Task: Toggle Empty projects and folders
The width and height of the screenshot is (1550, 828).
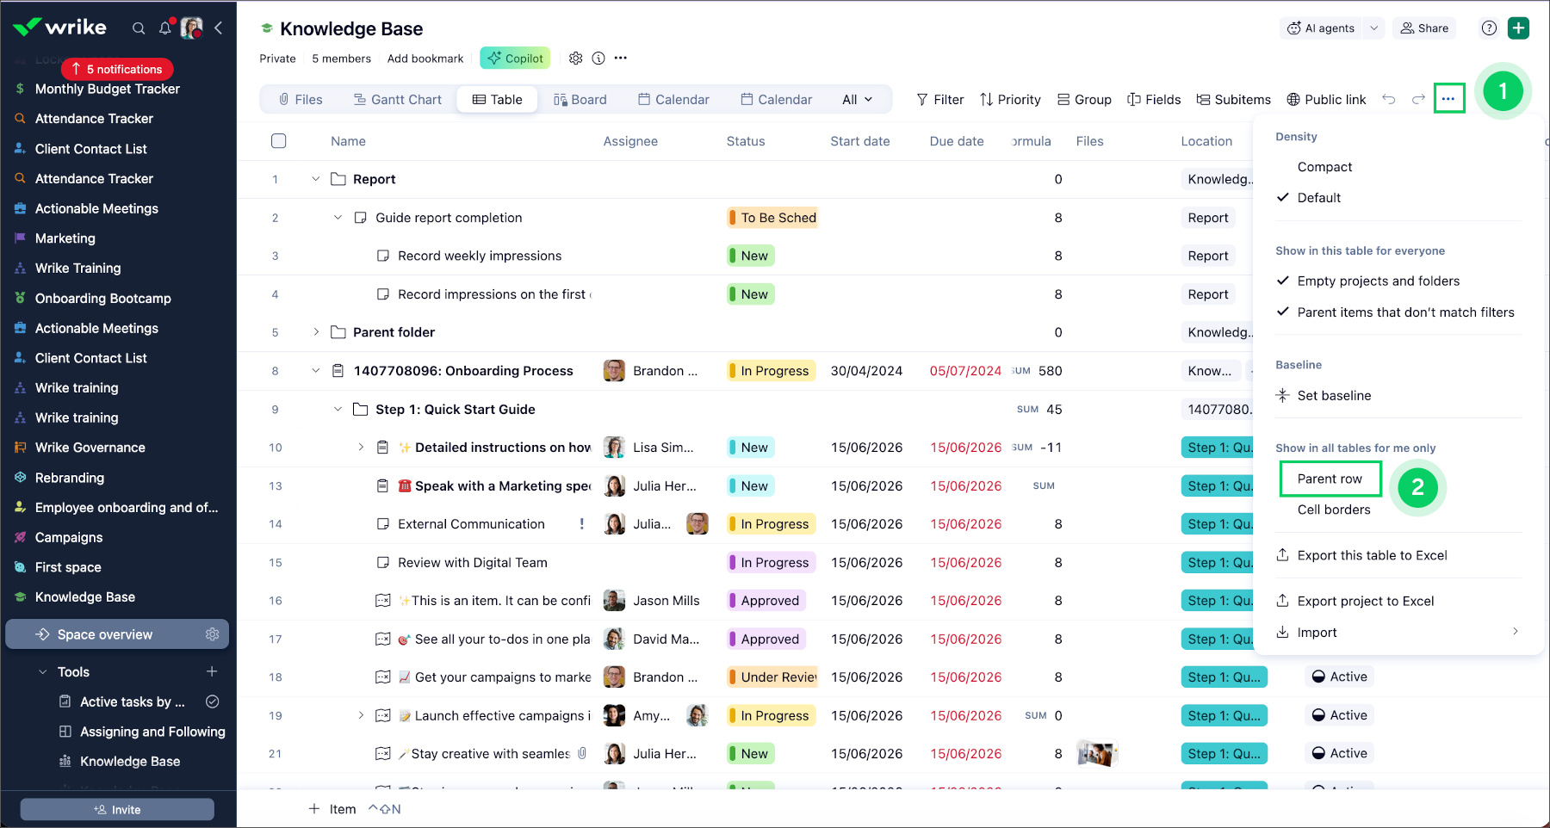Action: coord(1378,281)
